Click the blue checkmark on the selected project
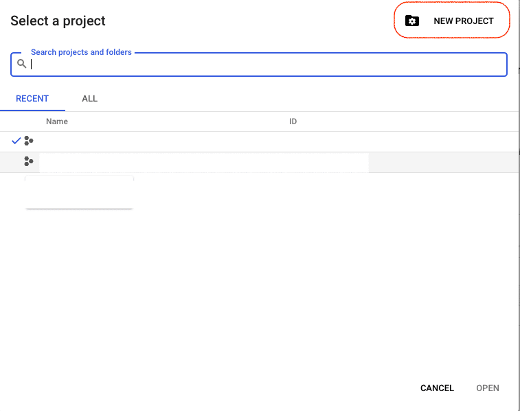Screen dimensions: 520x411 point(16,141)
